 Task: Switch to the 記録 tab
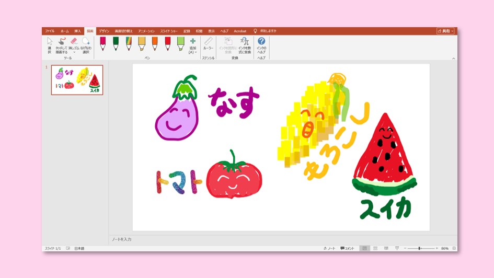(x=187, y=31)
